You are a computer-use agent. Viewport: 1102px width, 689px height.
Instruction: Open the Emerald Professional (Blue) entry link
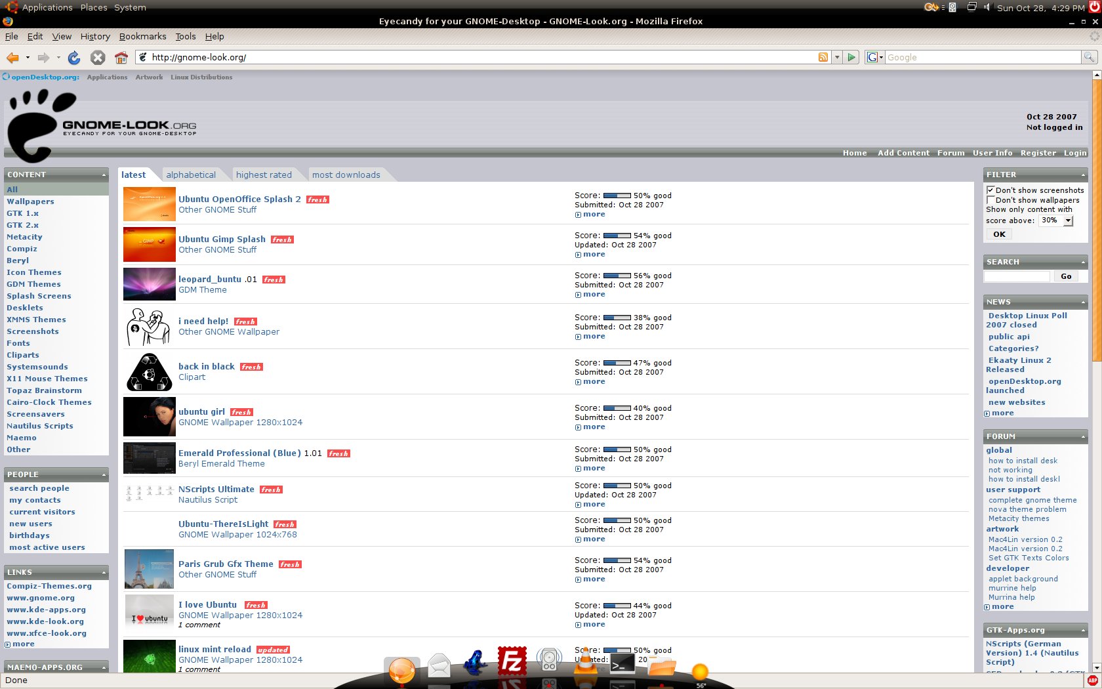click(x=239, y=453)
